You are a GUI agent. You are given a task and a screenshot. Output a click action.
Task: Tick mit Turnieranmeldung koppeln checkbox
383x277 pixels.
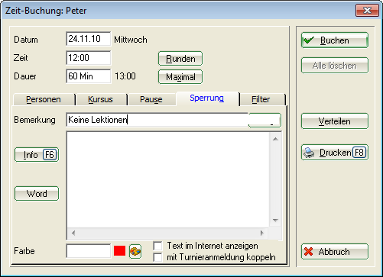click(157, 257)
